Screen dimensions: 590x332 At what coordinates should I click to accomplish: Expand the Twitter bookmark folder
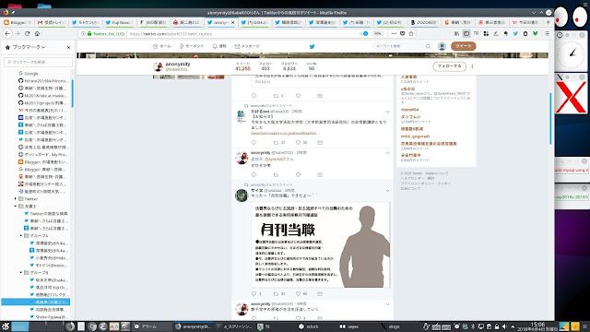coord(16,199)
